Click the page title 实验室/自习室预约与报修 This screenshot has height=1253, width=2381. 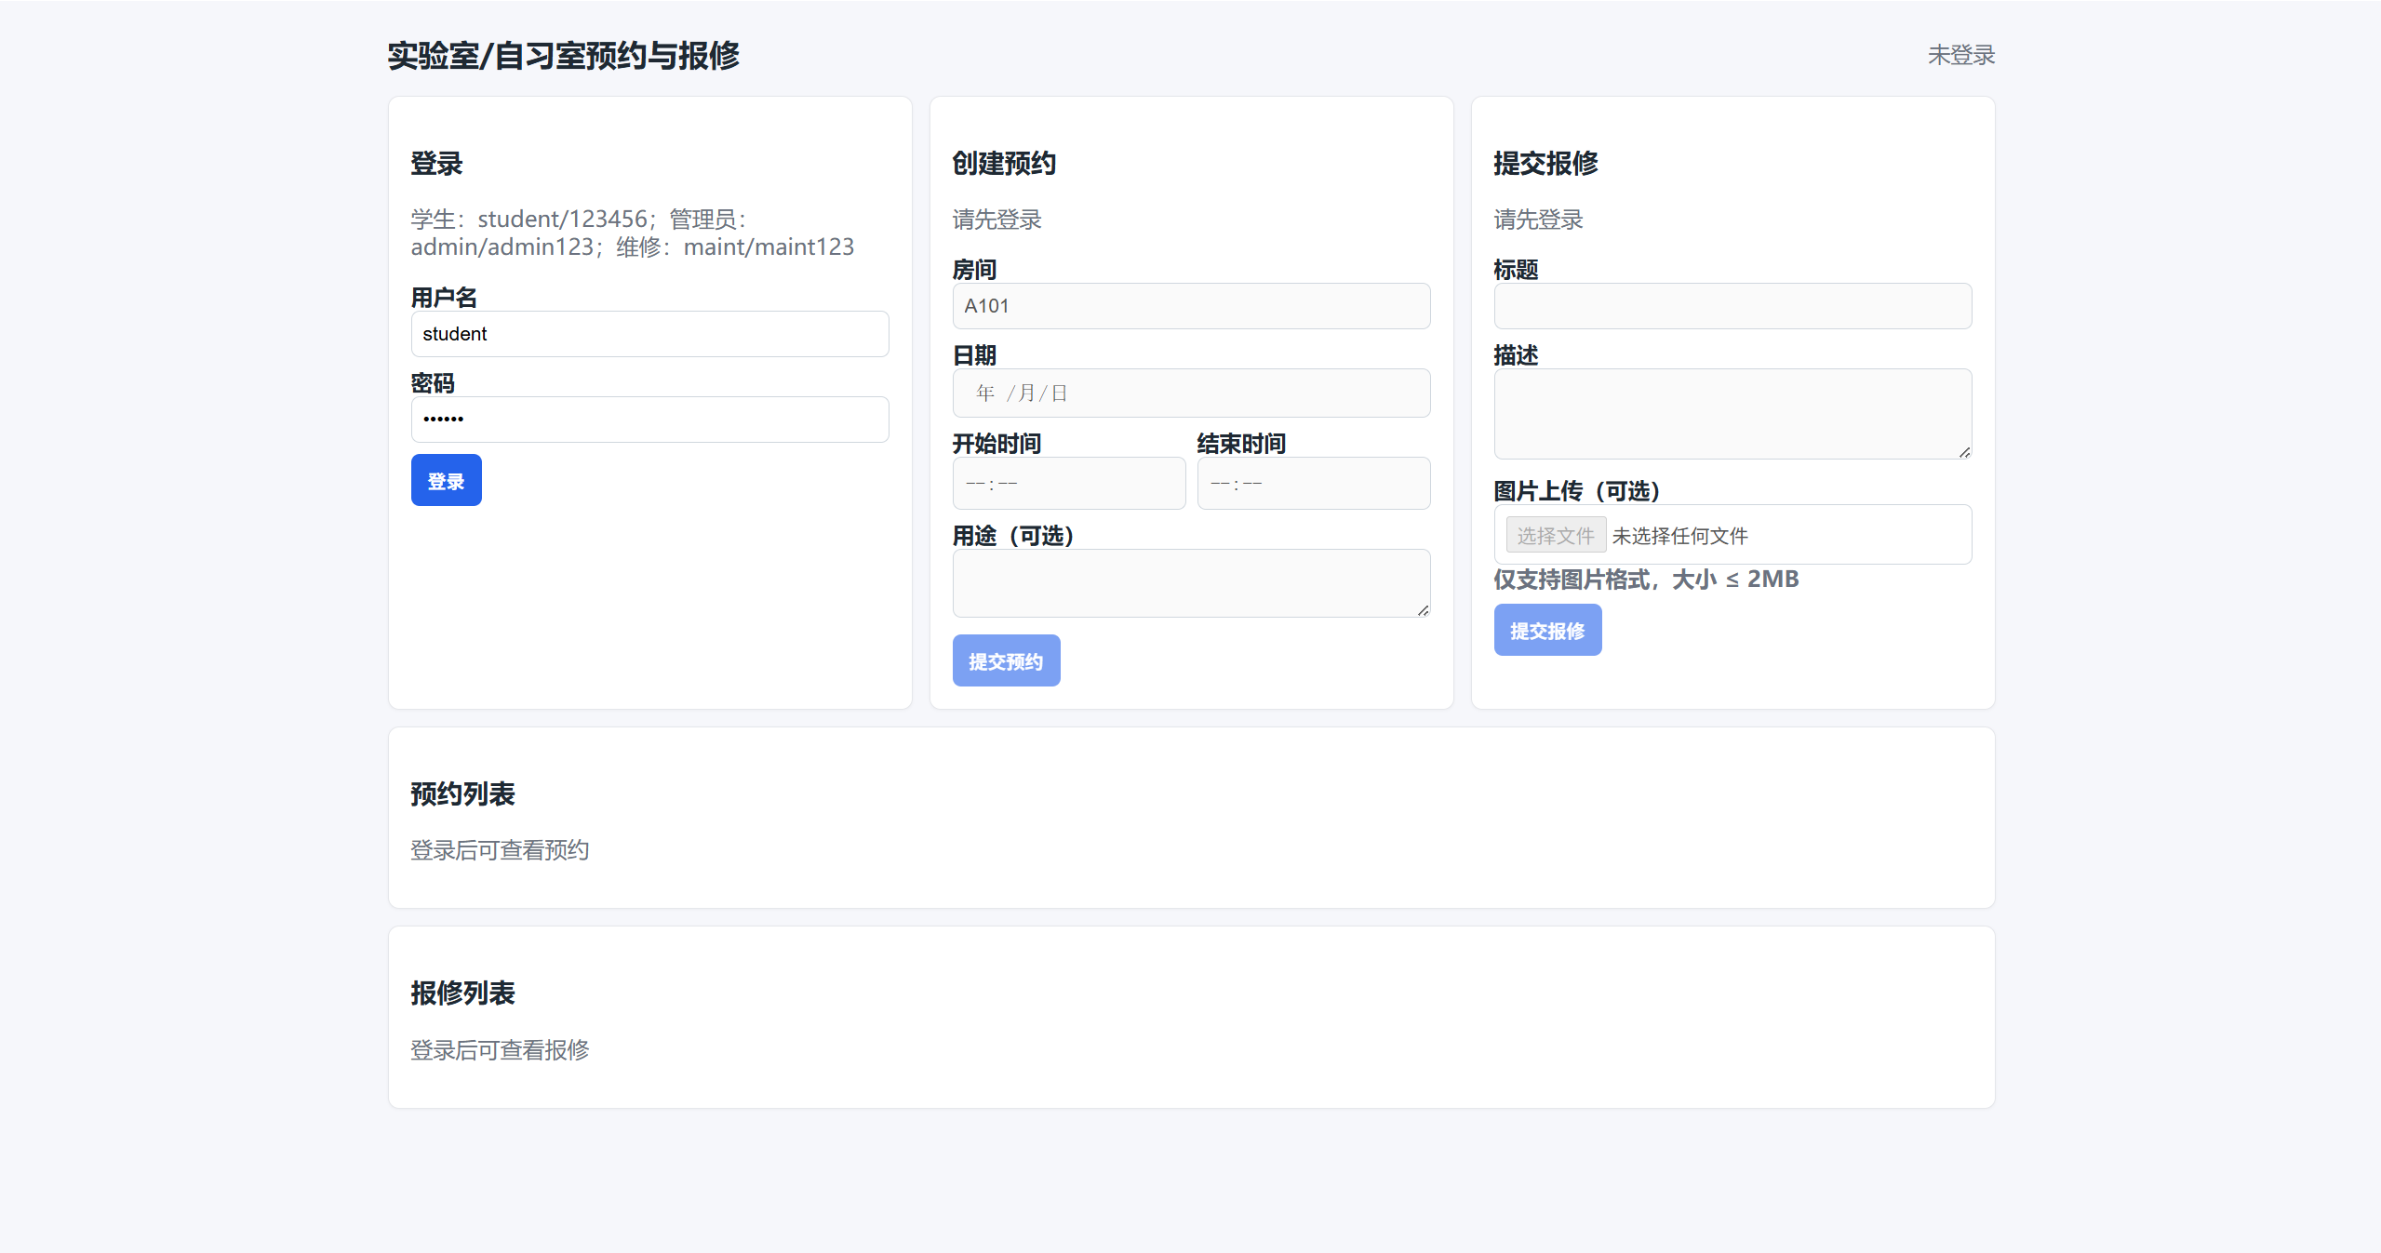tap(563, 56)
